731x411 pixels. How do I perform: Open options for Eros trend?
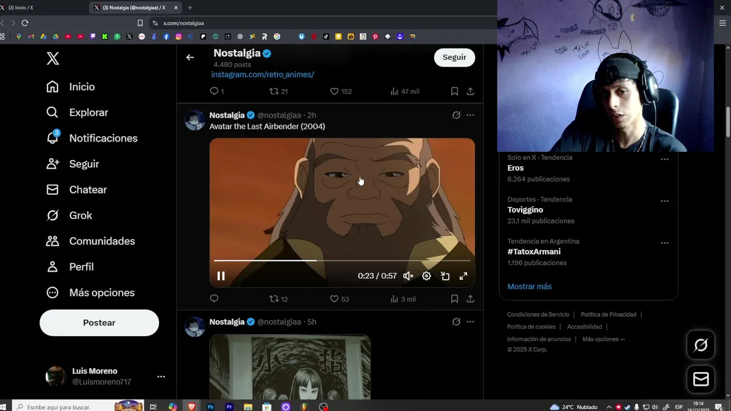point(665,159)
